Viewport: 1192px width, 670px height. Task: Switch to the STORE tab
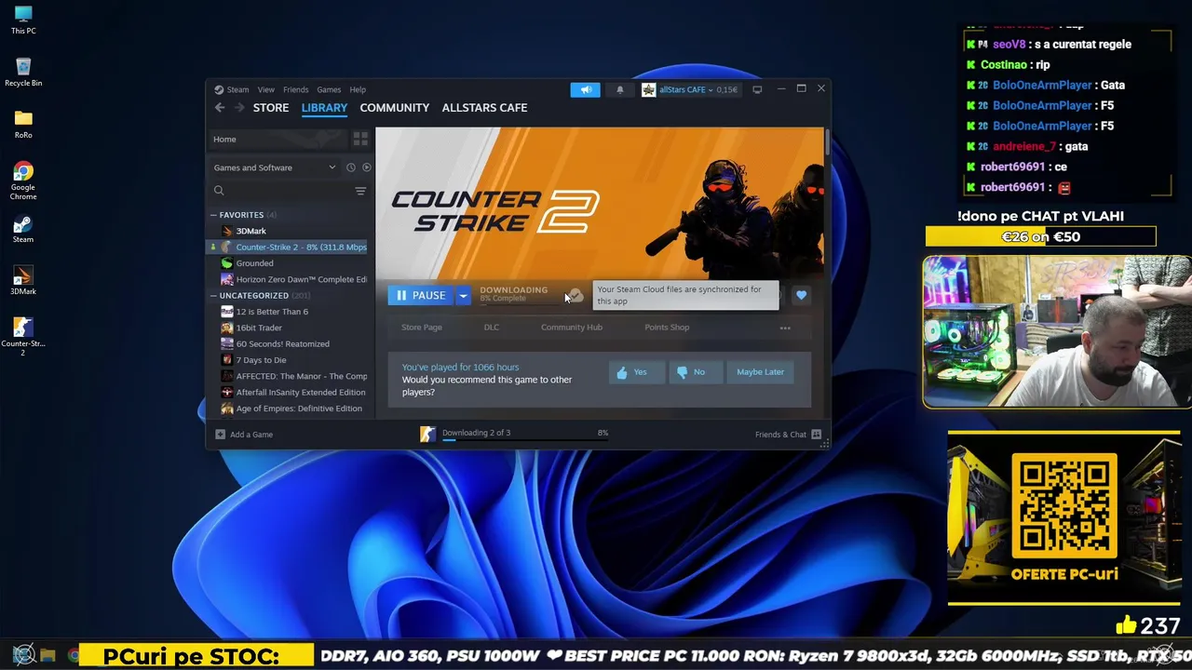tap(271, 108)
